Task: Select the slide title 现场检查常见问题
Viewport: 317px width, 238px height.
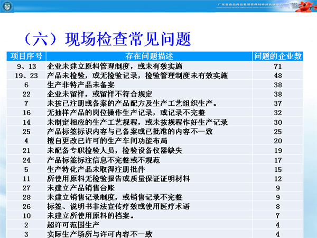Action: [x=107, y=40]
